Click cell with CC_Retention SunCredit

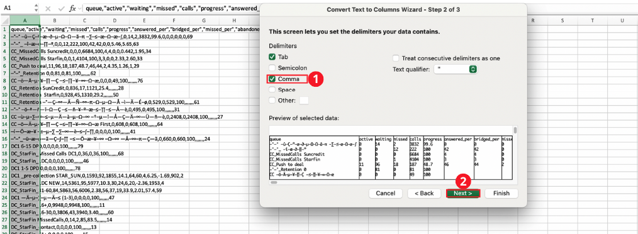coord(25,88)
